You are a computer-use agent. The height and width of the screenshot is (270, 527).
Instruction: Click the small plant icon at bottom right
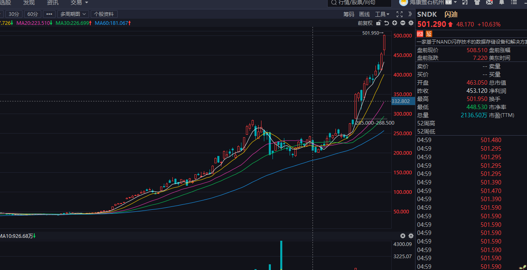coord(522,267)
